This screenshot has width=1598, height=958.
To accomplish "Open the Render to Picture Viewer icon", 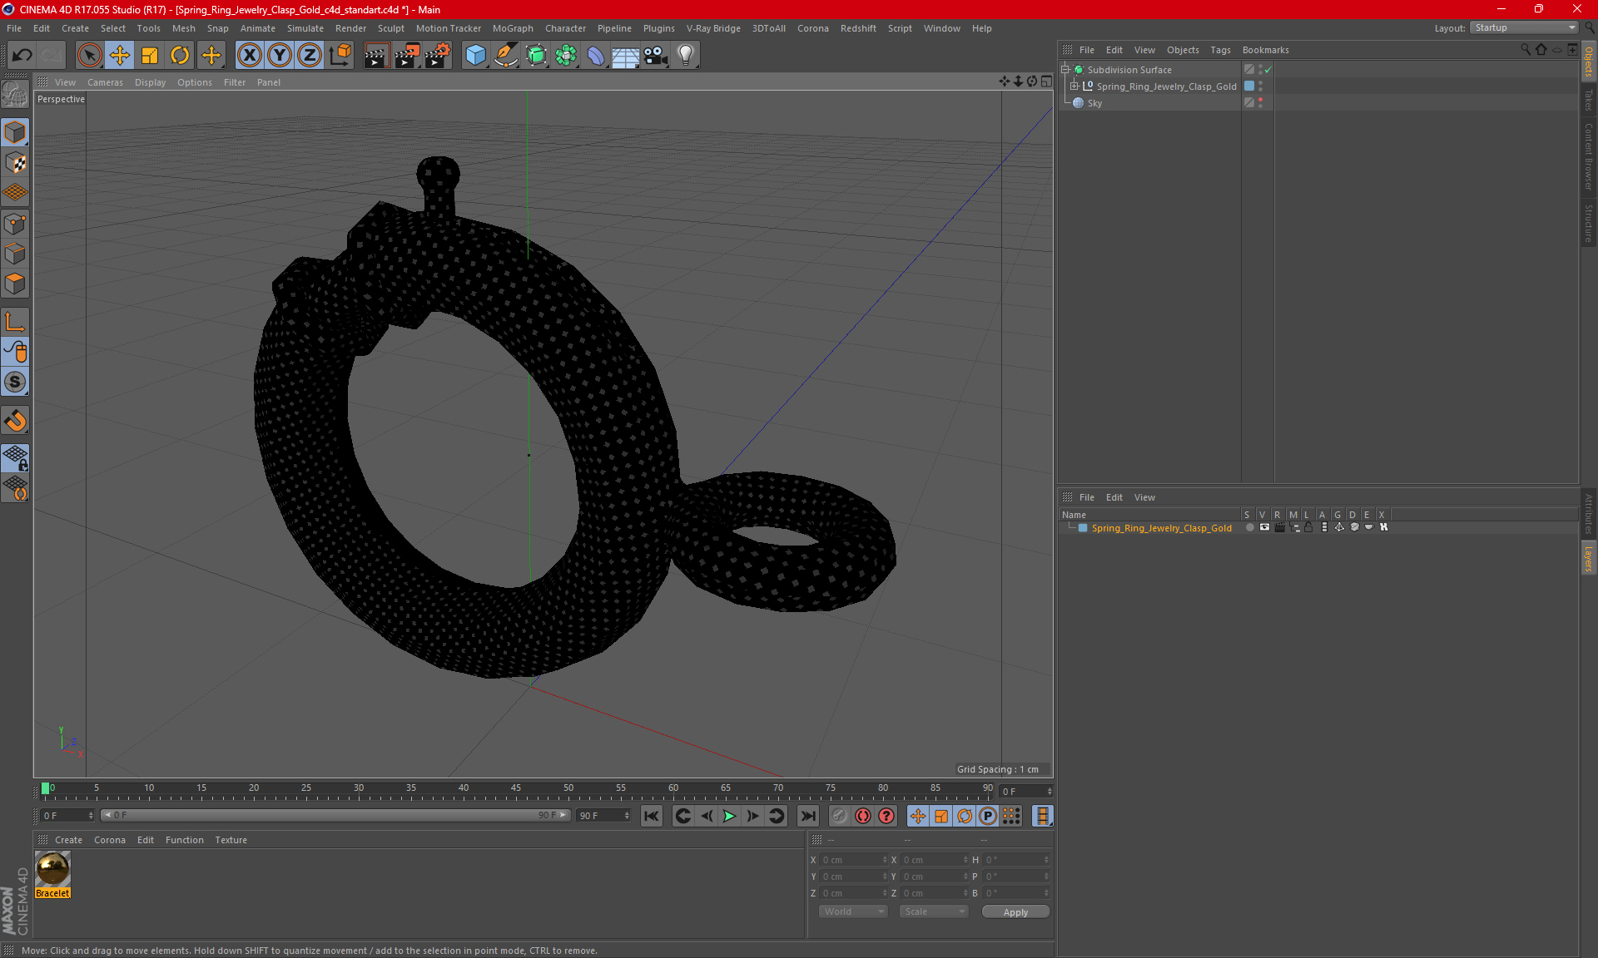I will point(407,56).
